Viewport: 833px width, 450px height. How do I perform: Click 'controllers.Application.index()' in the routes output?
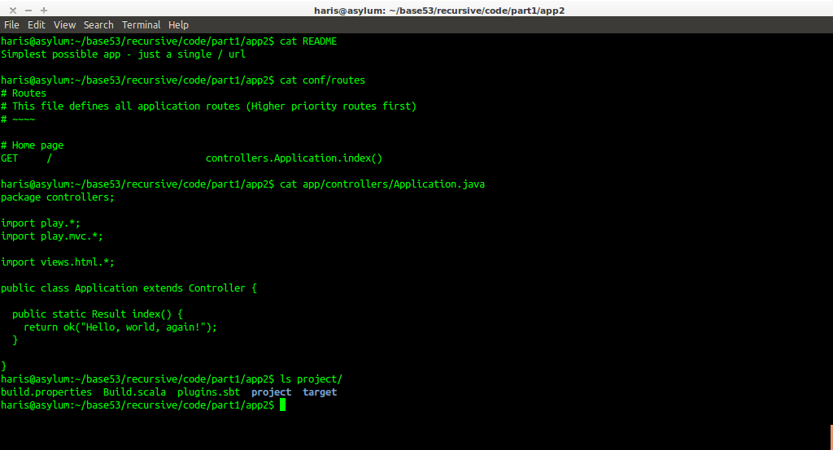coord(294,158)
